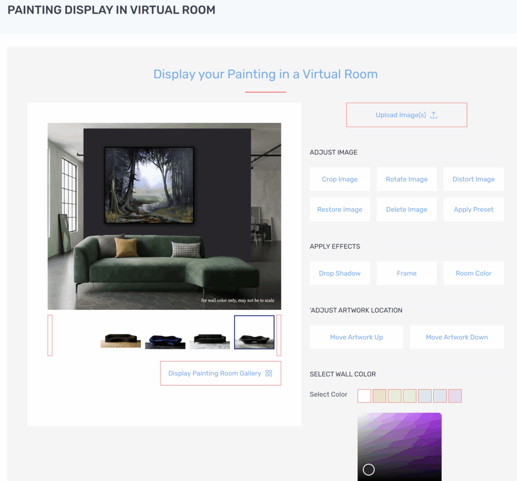
Task: Click the Crop Image button
Action: (x=340, y=179)
